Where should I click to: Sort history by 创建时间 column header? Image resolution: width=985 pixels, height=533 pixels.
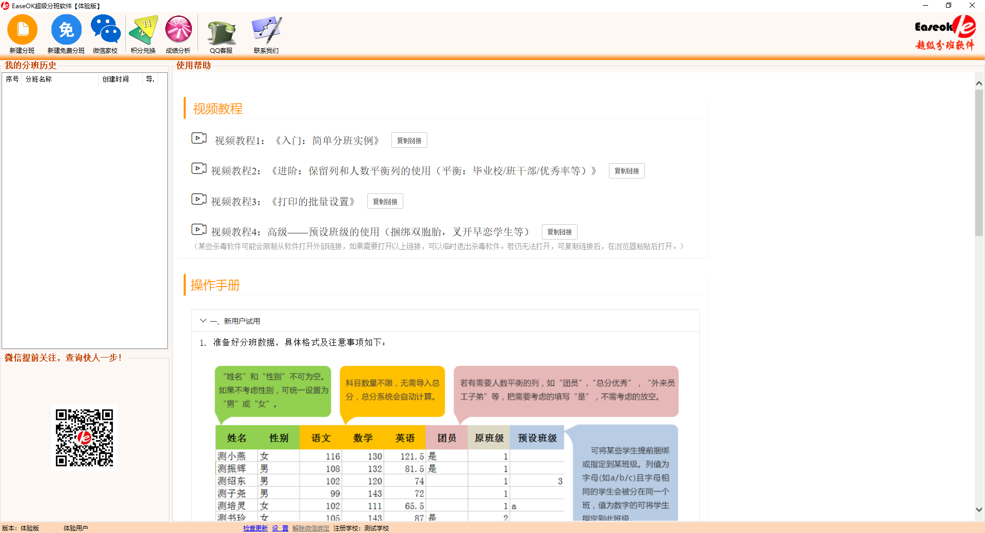point(121,79)
